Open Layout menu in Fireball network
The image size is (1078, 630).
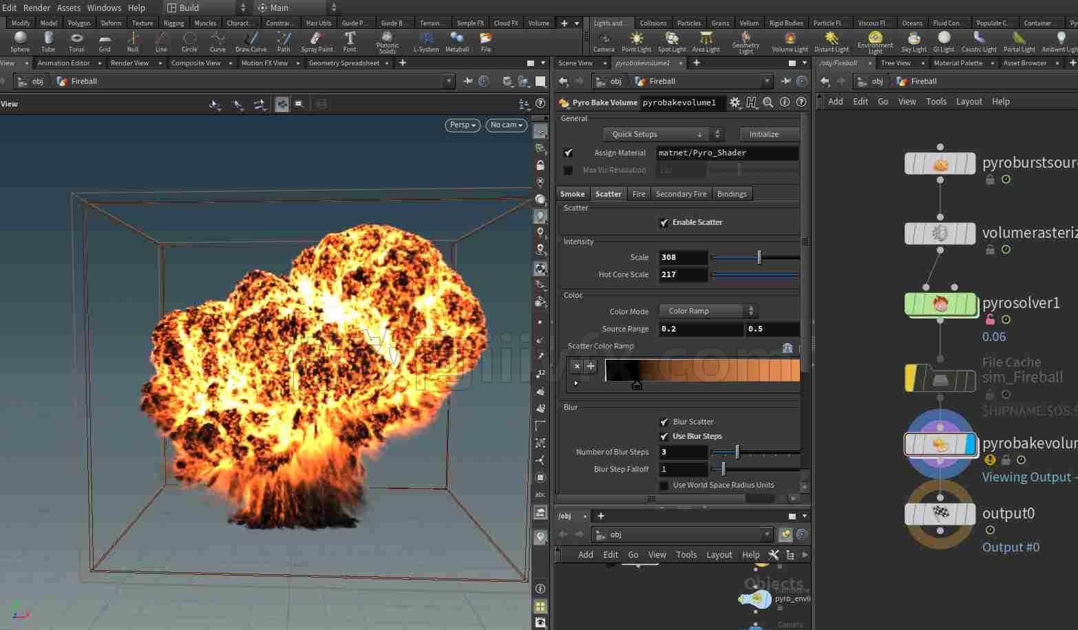tap(969, 101)
